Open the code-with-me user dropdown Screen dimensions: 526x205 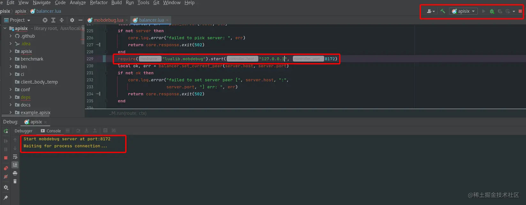(431, 11)
